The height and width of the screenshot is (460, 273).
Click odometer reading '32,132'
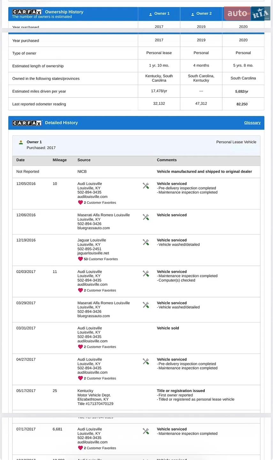pyautogui.click(x=159, y=103)
